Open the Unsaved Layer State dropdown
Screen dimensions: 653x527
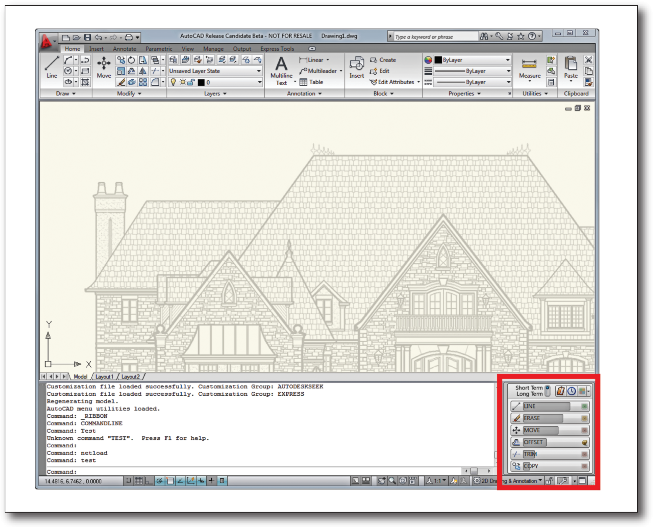click(215, 71)
